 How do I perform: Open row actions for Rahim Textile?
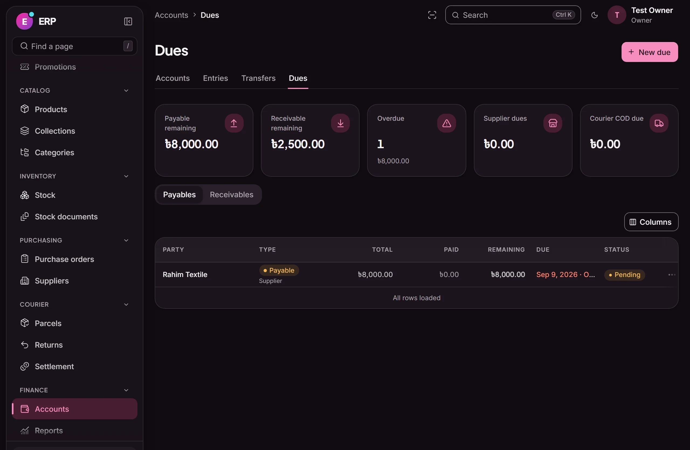671,275
